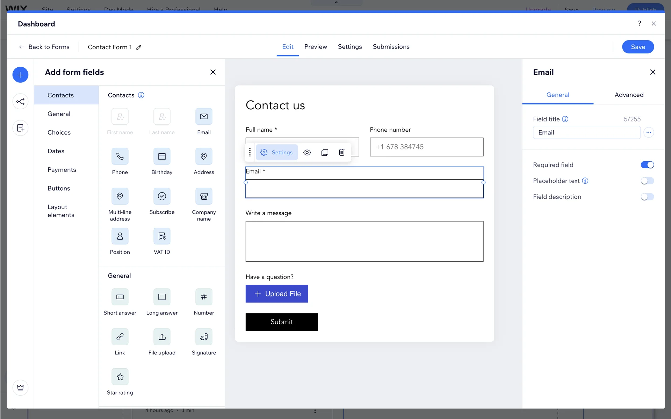Screen dimensions: 671x419
Task: Add the Star rating field
Action: 120,377
